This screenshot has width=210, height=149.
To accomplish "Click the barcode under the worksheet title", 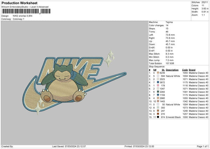I will tap(26, 11).
